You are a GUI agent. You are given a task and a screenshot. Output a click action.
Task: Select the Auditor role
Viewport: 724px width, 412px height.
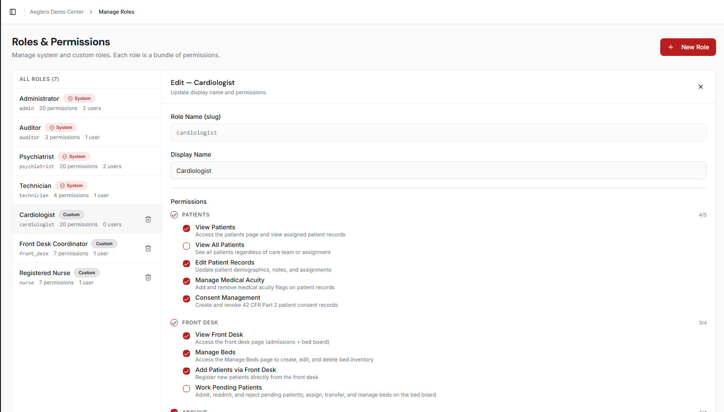[87, 132]
